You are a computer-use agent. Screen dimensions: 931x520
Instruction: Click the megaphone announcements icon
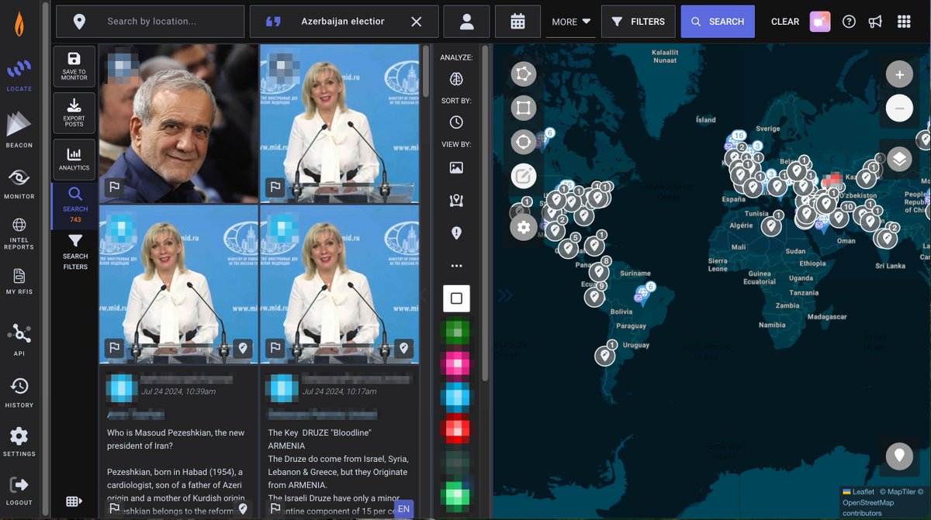click(875, 22)
